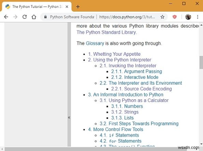
Task: Click the vertical scrollbar down arrow
Action: pos(201,144)
